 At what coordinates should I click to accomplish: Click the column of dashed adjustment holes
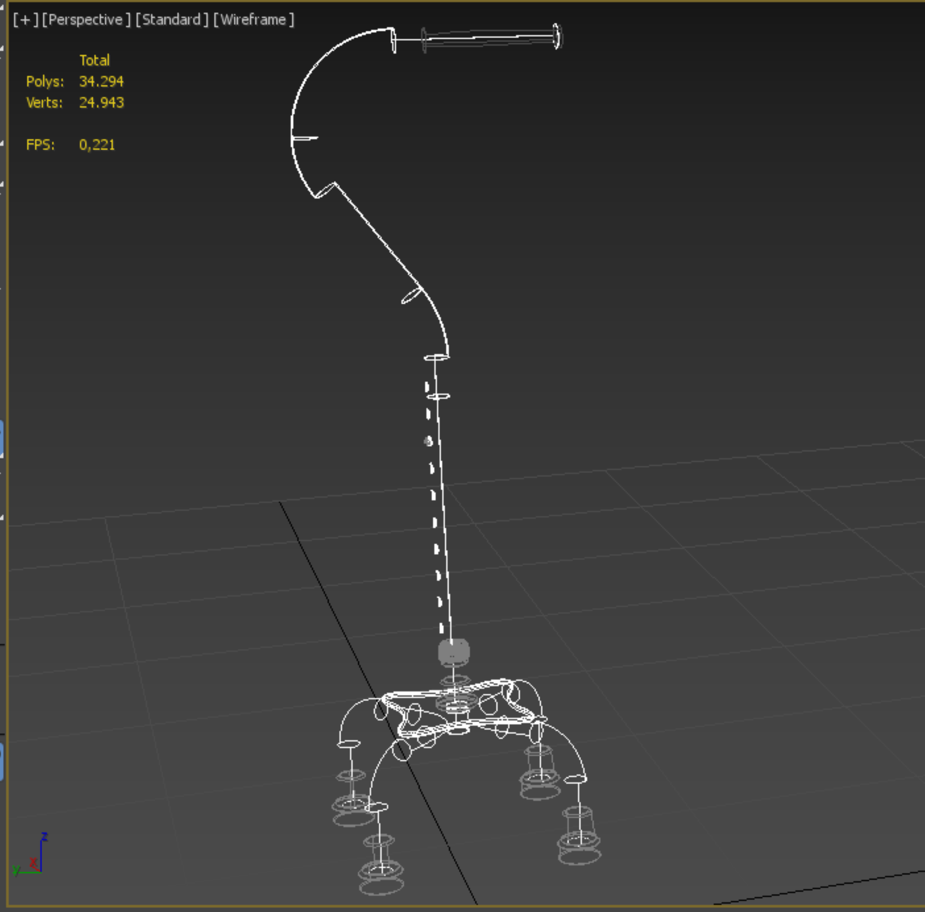[435, 522]
